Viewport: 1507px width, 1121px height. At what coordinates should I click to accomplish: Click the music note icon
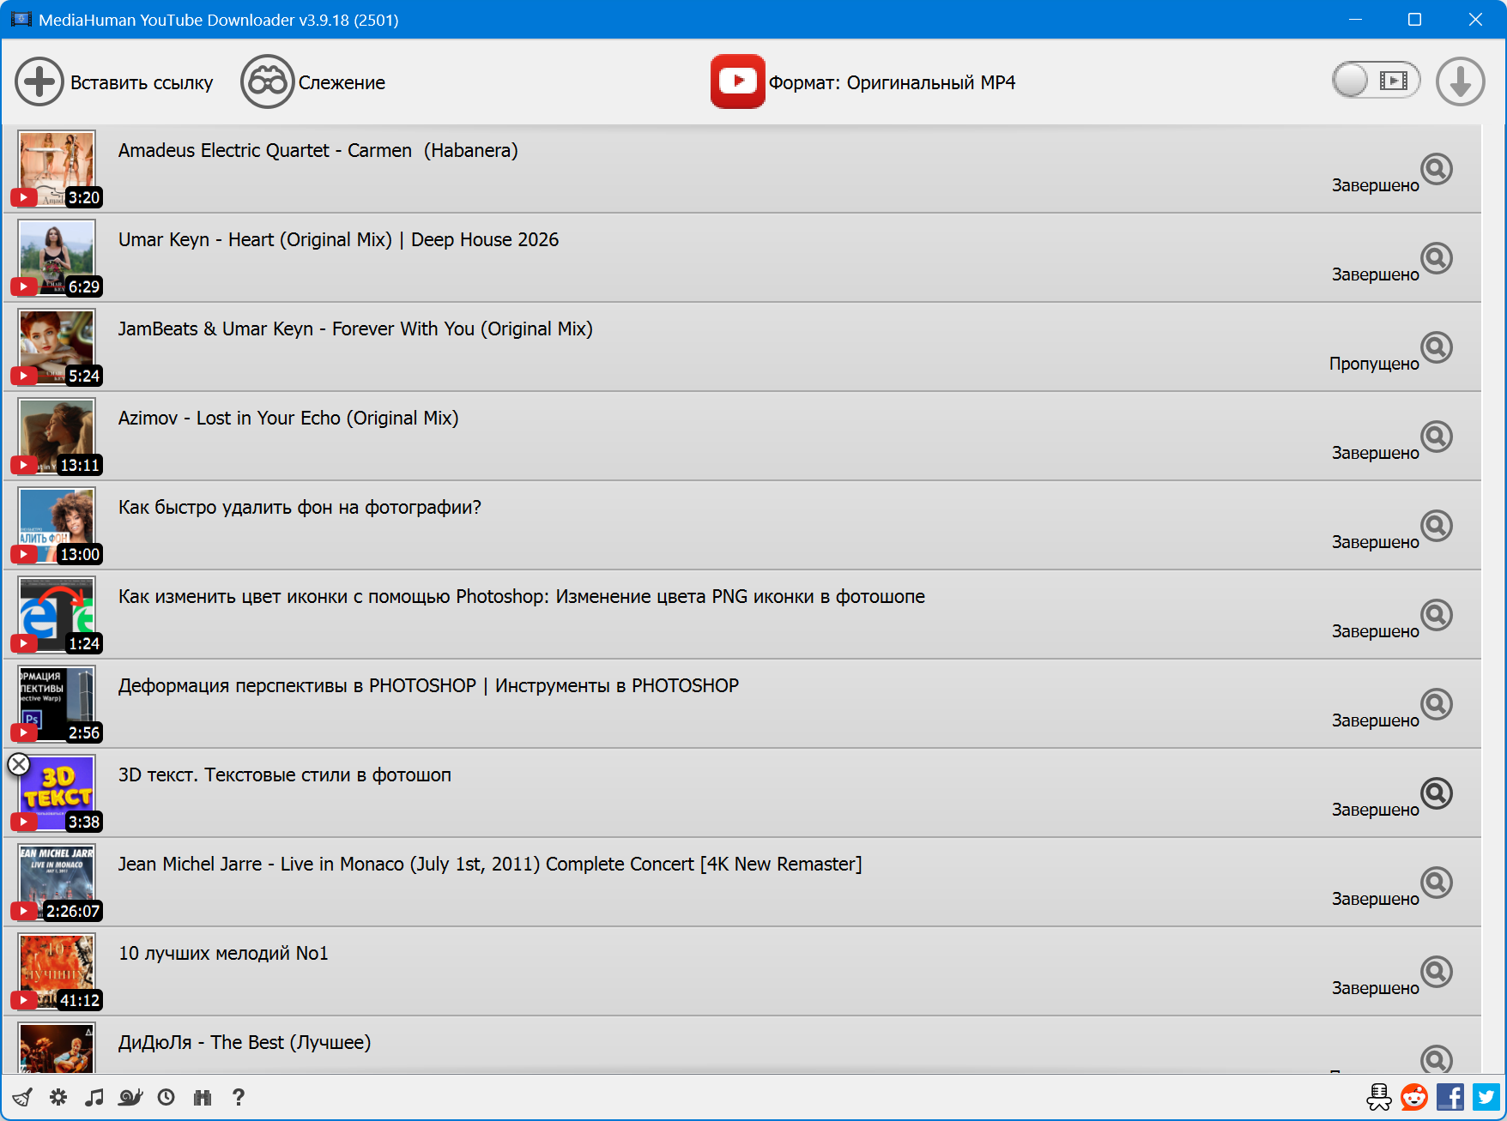coord(94,1097)
